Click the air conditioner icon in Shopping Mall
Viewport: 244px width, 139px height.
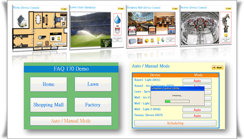click(132, 41)
